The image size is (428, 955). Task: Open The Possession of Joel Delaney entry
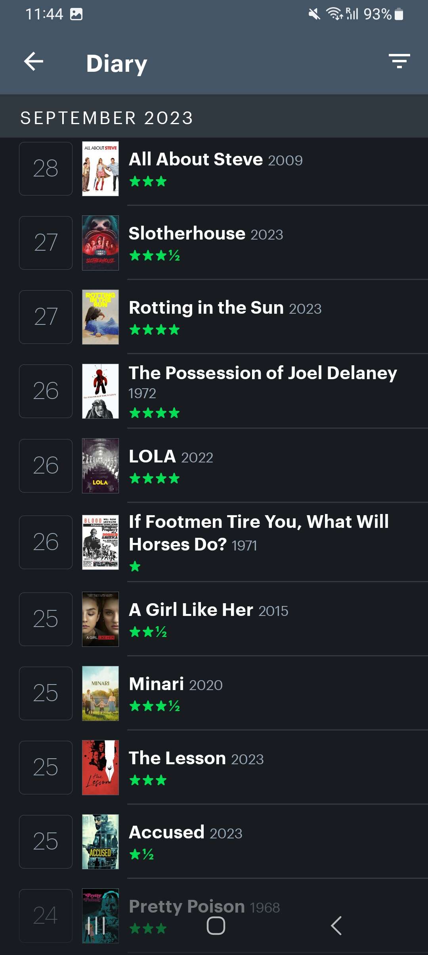pyautogui.click(x=262, y=373)
